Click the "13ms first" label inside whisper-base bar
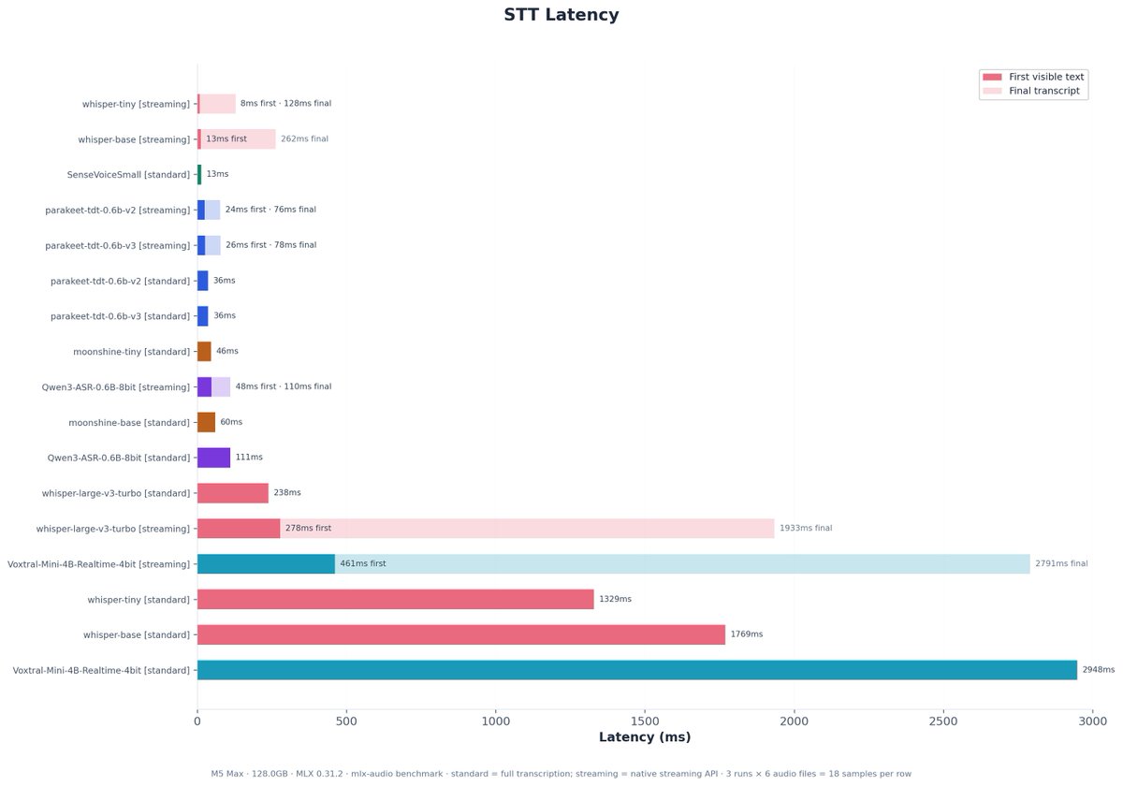This screenshot has width=1123, height=786. [x=226, y=138]
